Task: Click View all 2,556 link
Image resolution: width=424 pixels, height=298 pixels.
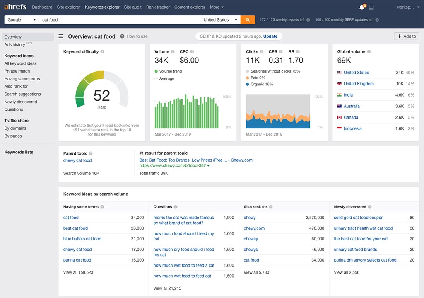Action: pyautogui.click(x=347, y=272)
